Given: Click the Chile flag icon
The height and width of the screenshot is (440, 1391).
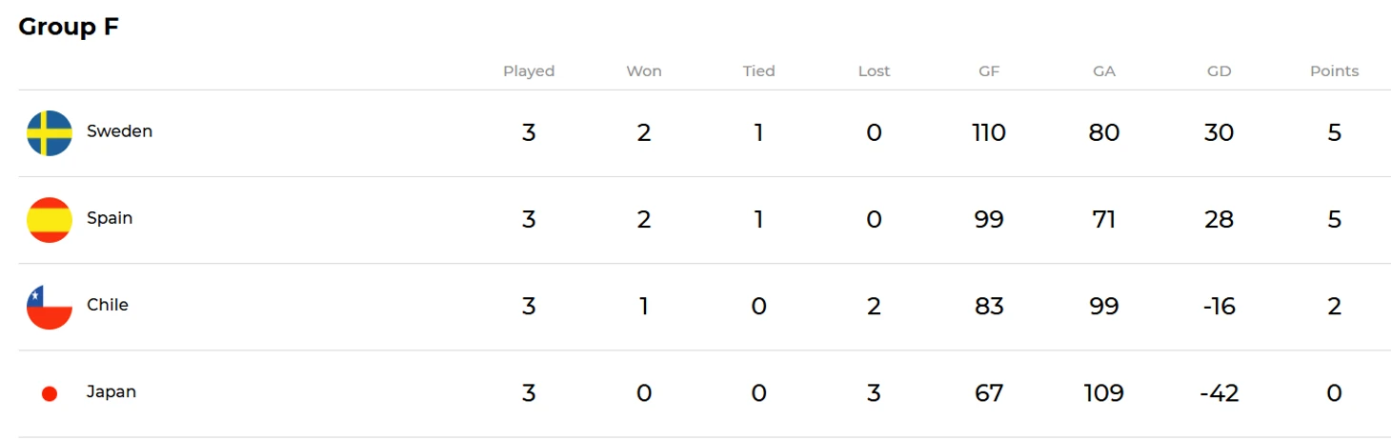Looking at the screenshot, I should (50, 307).
